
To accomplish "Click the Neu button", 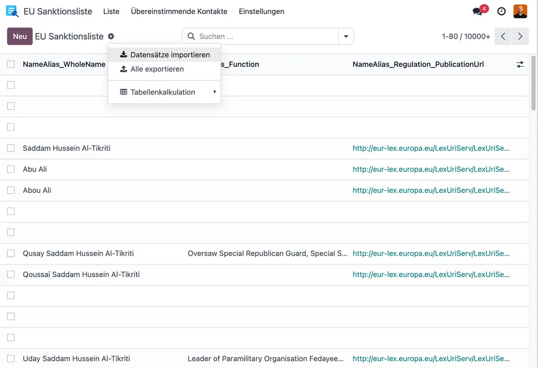I will 19,36.
